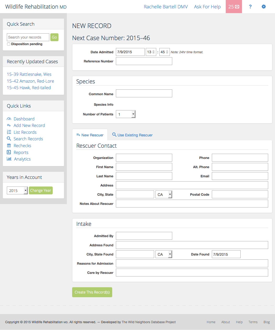Open Search Records using the magnifier icon
The image size is (275, 330).
9,139
